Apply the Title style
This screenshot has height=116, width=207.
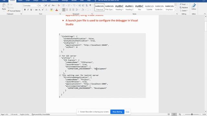(x=139, y=7)
